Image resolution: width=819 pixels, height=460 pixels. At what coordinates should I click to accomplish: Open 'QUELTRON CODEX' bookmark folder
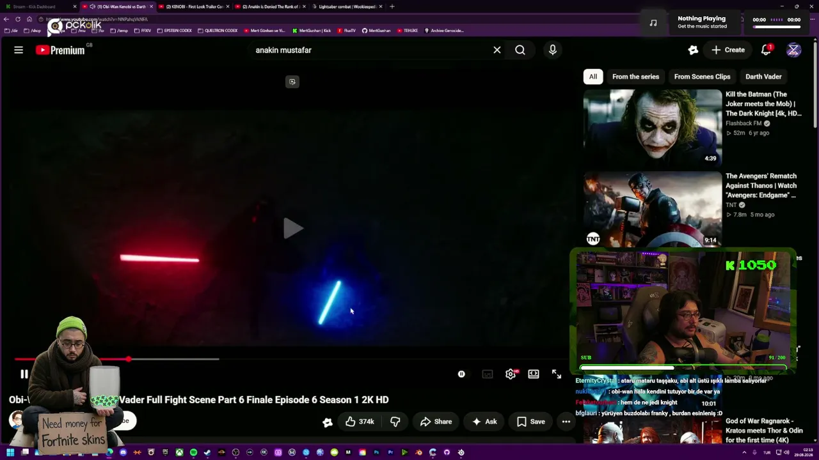pos(218,31)
